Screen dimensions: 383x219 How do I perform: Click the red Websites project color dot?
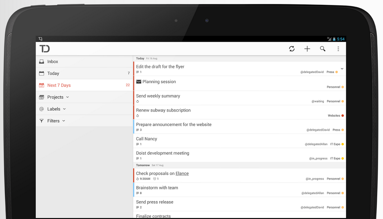click(x=343, y=116)
